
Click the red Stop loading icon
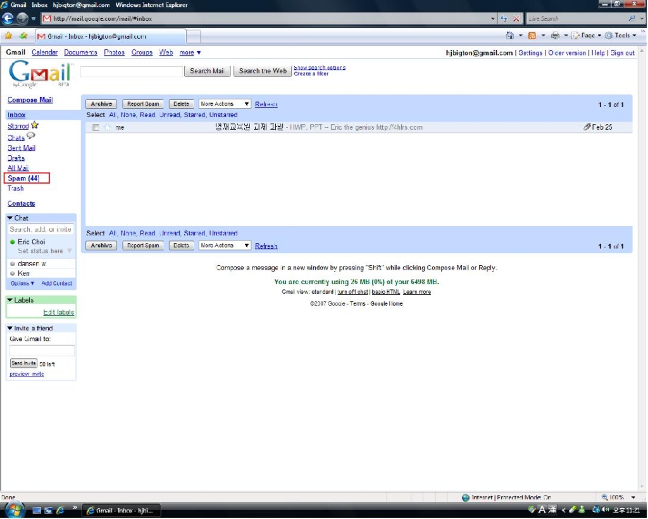516,18
